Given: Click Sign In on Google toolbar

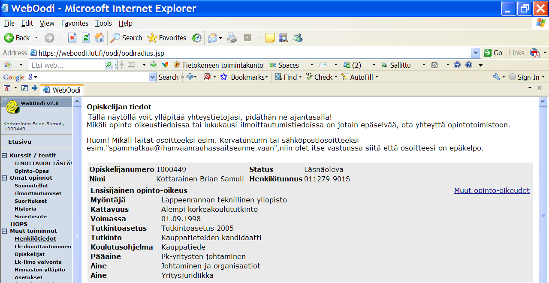Looking at the screenshot, I should (524, 77).
